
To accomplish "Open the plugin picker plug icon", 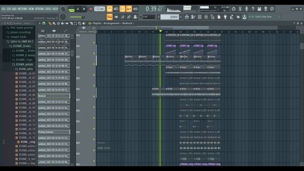I will [225, 17].
